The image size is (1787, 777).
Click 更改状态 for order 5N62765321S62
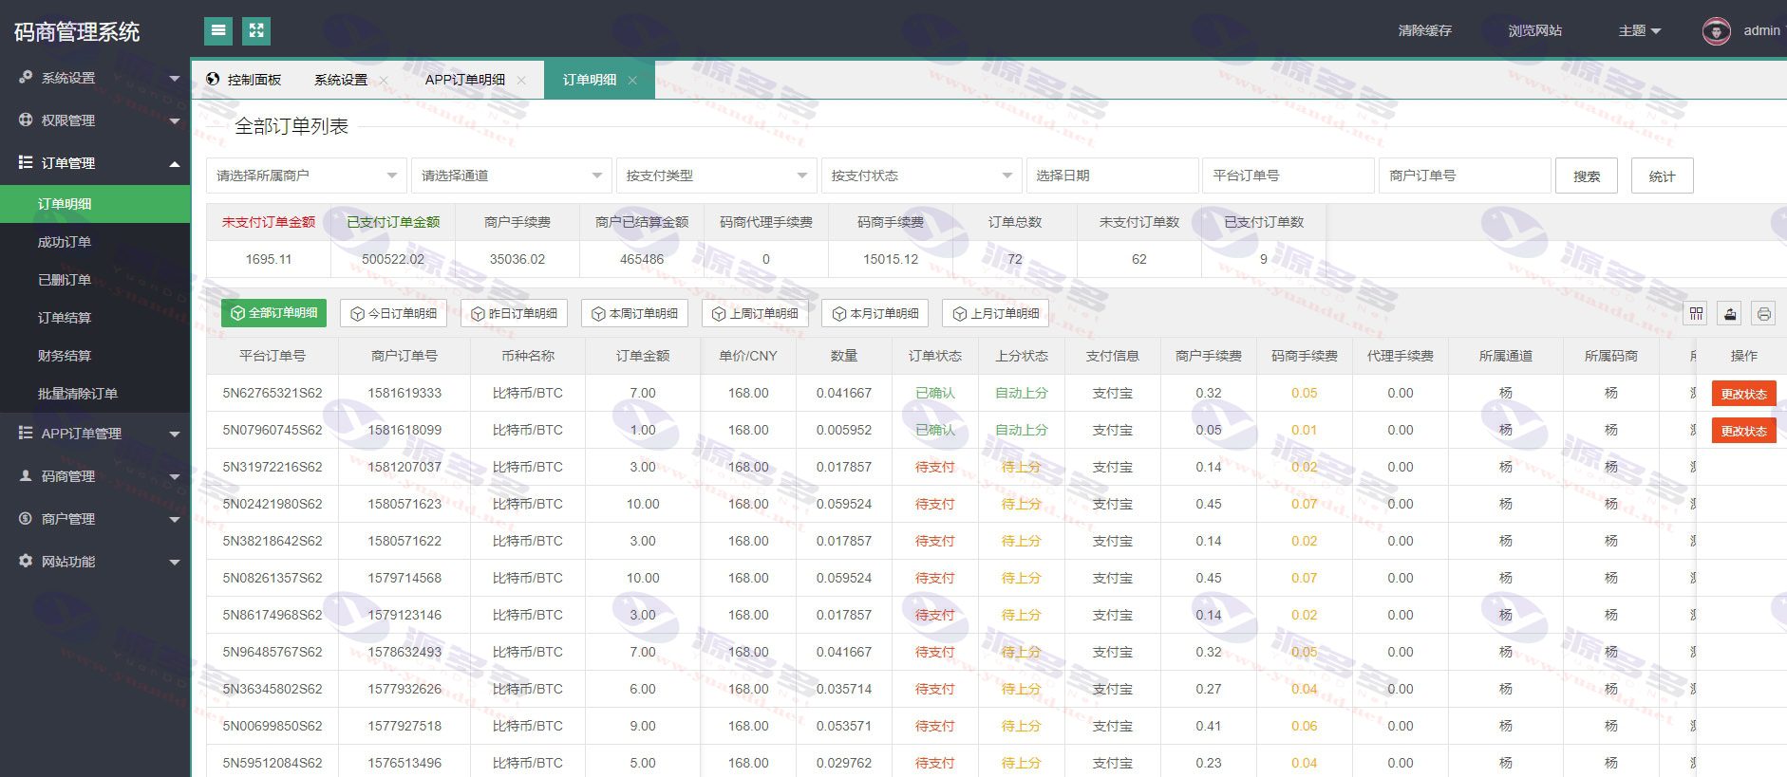click(1744, 394)
